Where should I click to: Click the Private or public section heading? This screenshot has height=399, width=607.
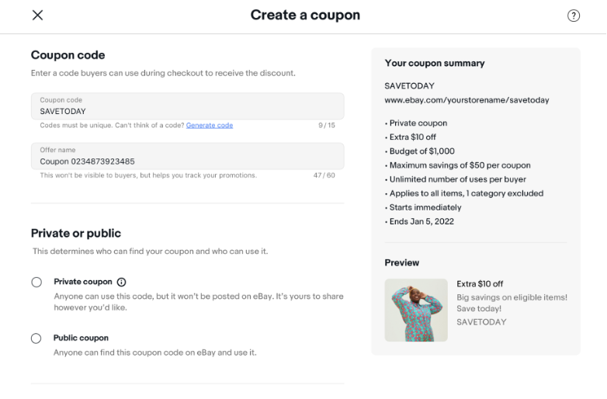point(76,234)
